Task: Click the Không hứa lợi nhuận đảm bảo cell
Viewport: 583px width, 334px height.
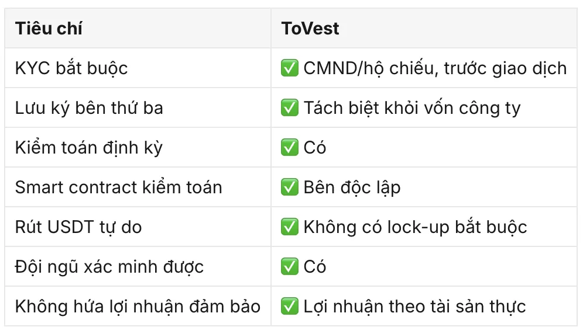Action: click(x=138, y=306)
